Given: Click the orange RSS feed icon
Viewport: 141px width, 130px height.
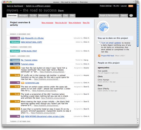Looking at the screenshot, I should (x=99, y=56).
